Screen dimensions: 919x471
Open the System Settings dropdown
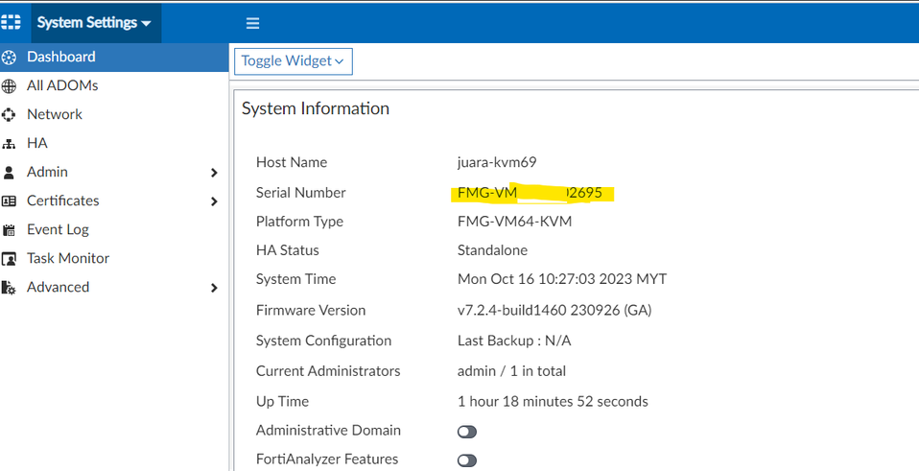[94, 23]
